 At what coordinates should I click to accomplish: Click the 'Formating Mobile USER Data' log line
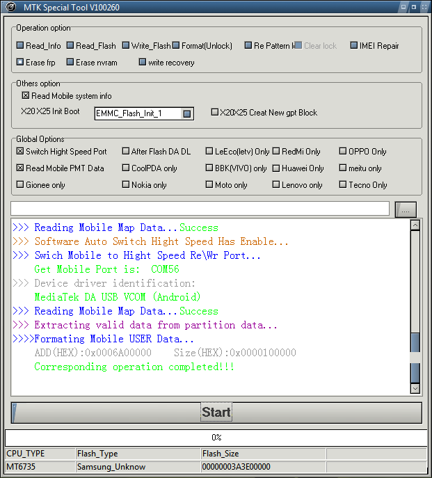(x=103, y=339)
